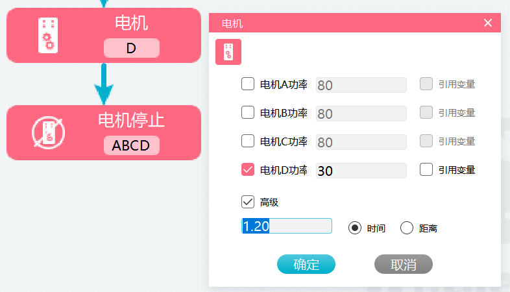Tick the 电机C功率 checkbox
The width and height of the screenshot is (510, 292).
click(x=248, y=141)
